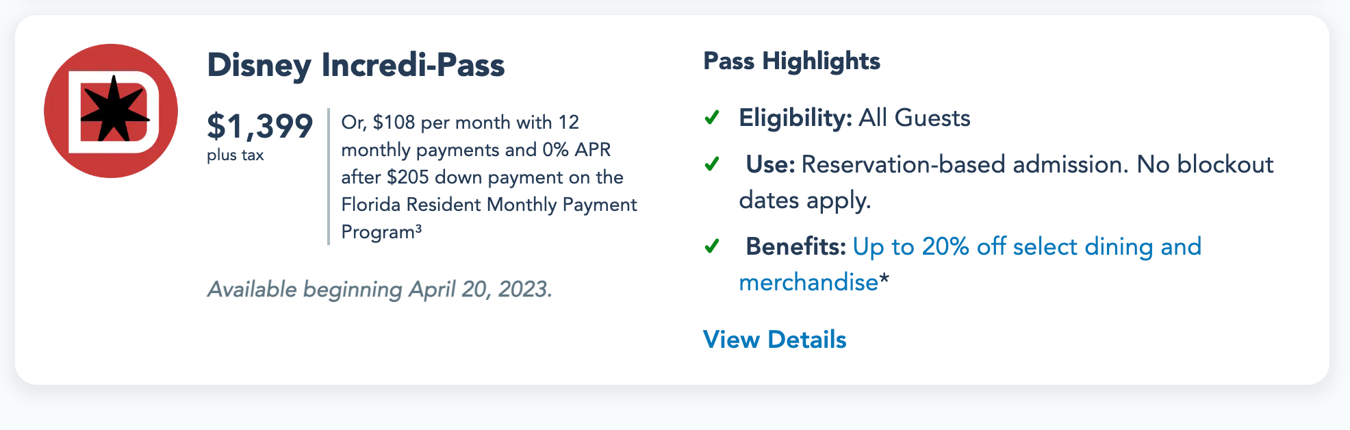Viewport: 1350px width, 430px height.
Task: Click the 'Eligibility: All Guests' text
Action: 854,118
